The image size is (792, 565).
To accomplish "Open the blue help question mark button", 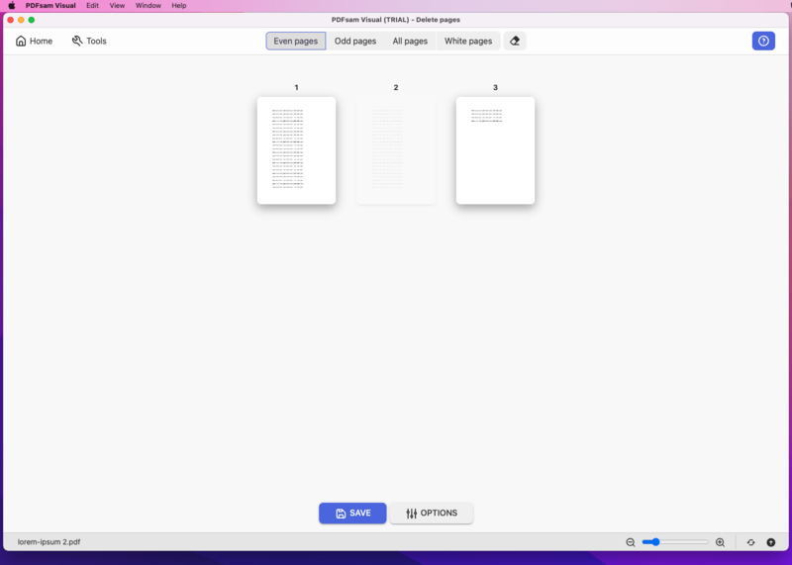I will [763, 41].
